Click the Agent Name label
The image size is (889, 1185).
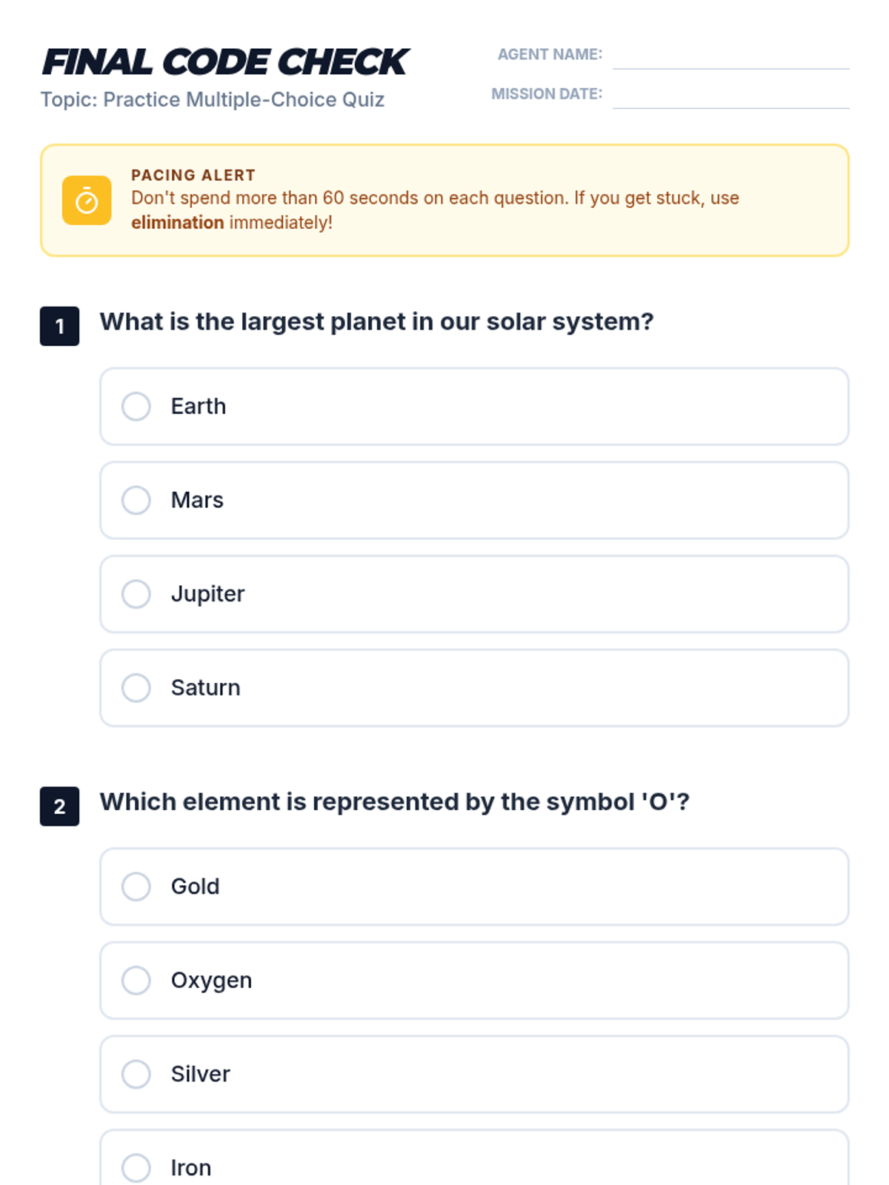pos(550,55)
